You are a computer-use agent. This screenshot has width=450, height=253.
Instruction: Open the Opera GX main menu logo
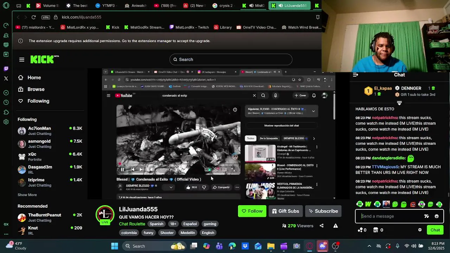pos(6,6)
